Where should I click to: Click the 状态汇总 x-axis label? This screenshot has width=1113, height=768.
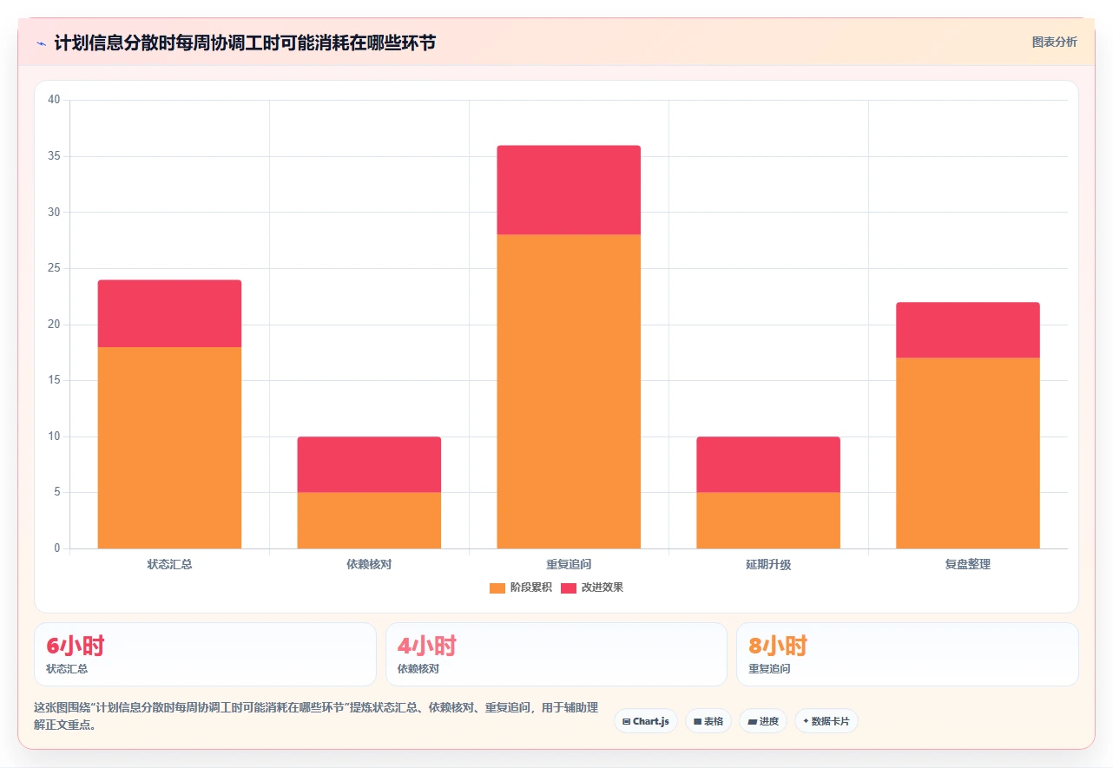(x=169, y=564)
